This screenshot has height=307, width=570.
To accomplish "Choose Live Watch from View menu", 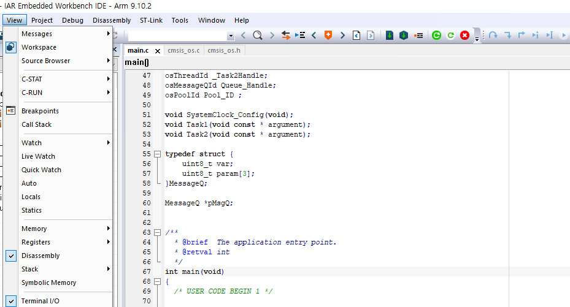I will pyautogui.click(x=38, y=156).
